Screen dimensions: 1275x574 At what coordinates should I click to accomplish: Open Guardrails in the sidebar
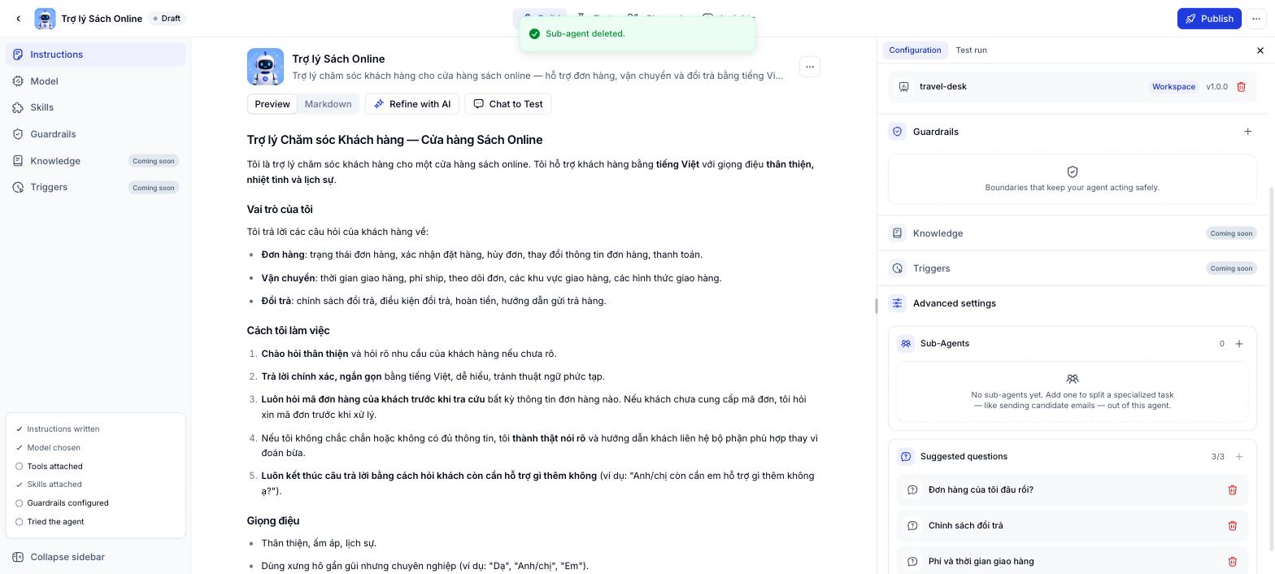coord(96,134)
